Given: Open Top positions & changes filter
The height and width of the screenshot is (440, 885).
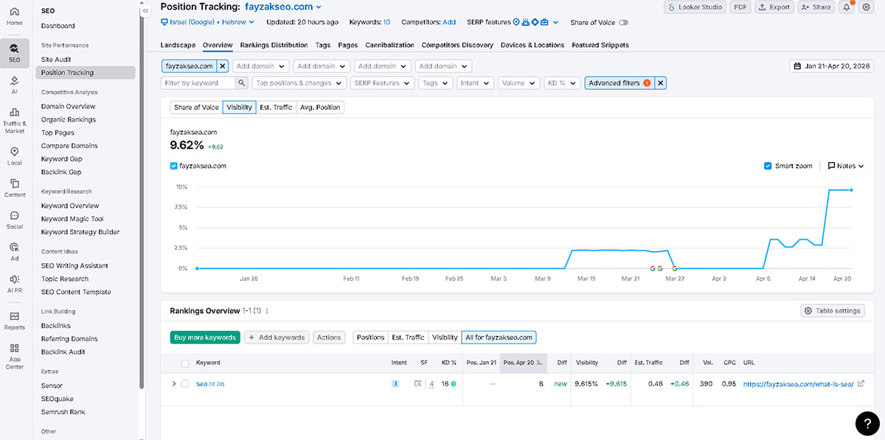Looking at the screenshot, I should coord(299,83).
